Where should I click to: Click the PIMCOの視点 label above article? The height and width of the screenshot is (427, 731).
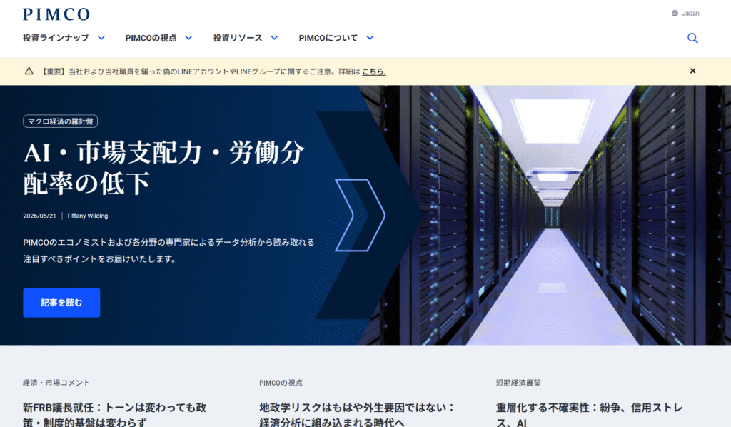tap(281, 383)
